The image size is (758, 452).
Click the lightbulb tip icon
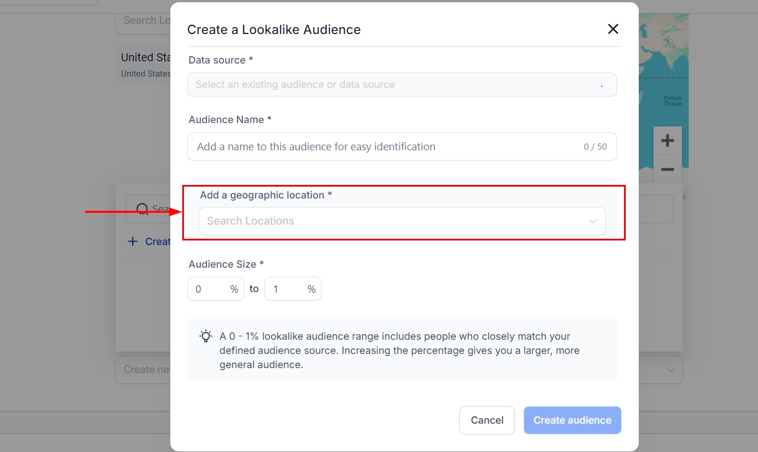coord(206,336)
